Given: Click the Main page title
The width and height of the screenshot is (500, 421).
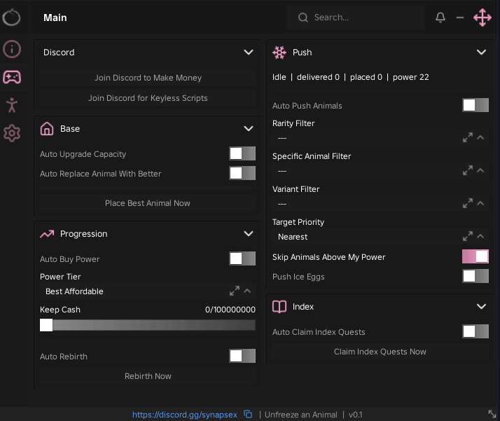Looking at the screenshot, I should coord(55,18).
